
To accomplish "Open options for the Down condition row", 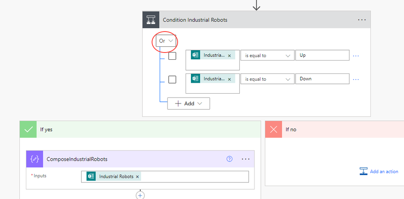I will pyautogui.click(x=356, y=79).
